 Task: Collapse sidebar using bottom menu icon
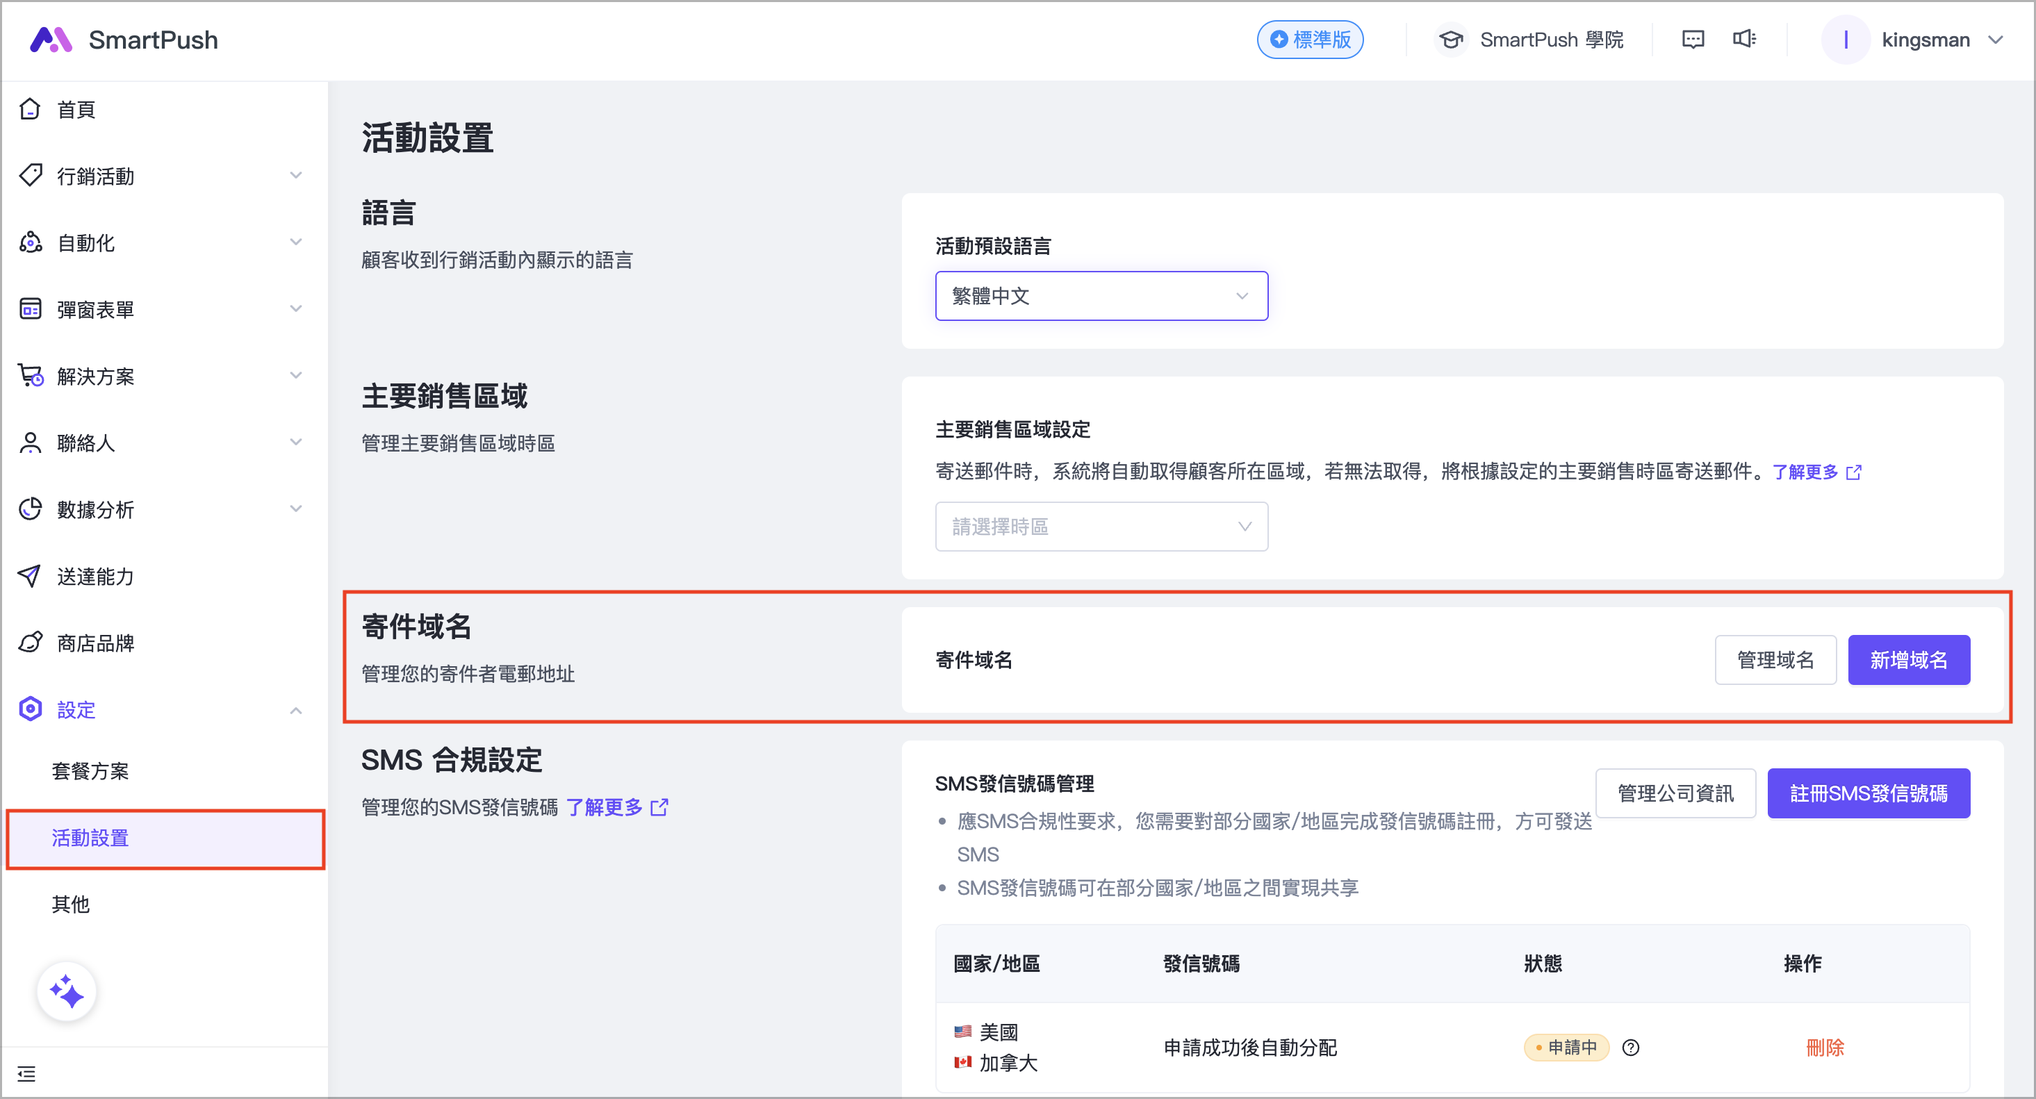point(26,1074)
